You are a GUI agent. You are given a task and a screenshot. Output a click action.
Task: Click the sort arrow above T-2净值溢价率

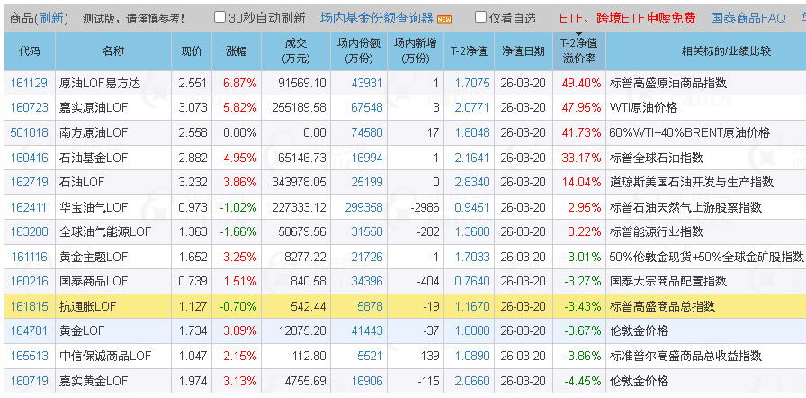point(578,35)
